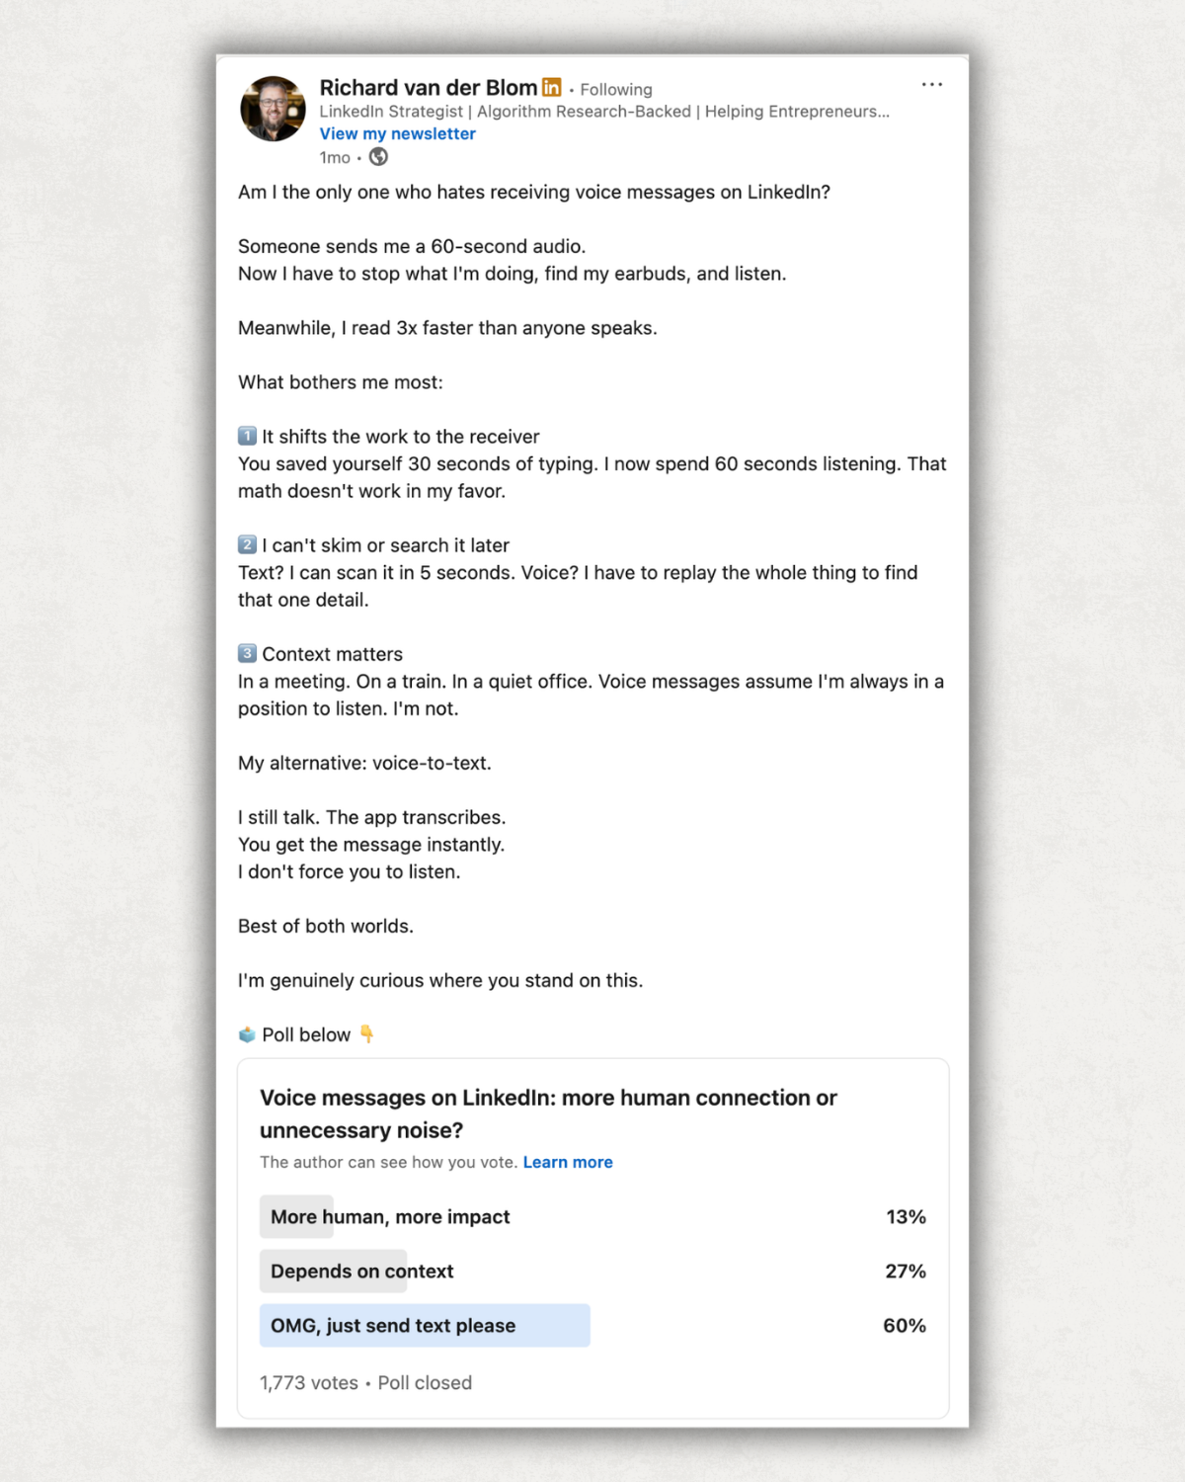Click the blue '1' keycap icon in the post
The width and height of the screenshot is (1185, 1482).
245,435
